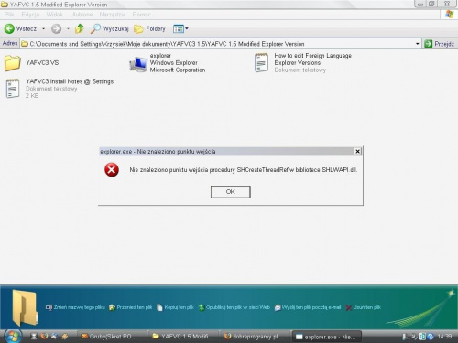458x343 pixels.
Task: Click the OK button in error dialog
Action: tap(231, 192)
